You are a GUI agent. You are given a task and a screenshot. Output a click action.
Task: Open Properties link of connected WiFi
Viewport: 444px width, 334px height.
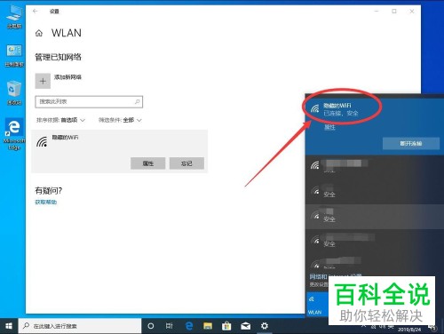[x=329, y=127]
